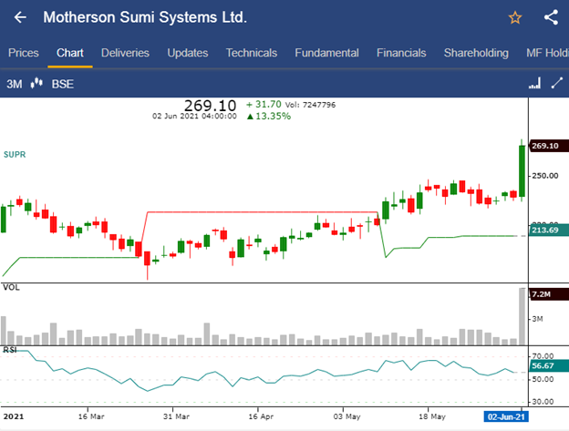569x431 pixels.
Task: Click the 56.67 RSI value tag
Action: coord(549,365)
